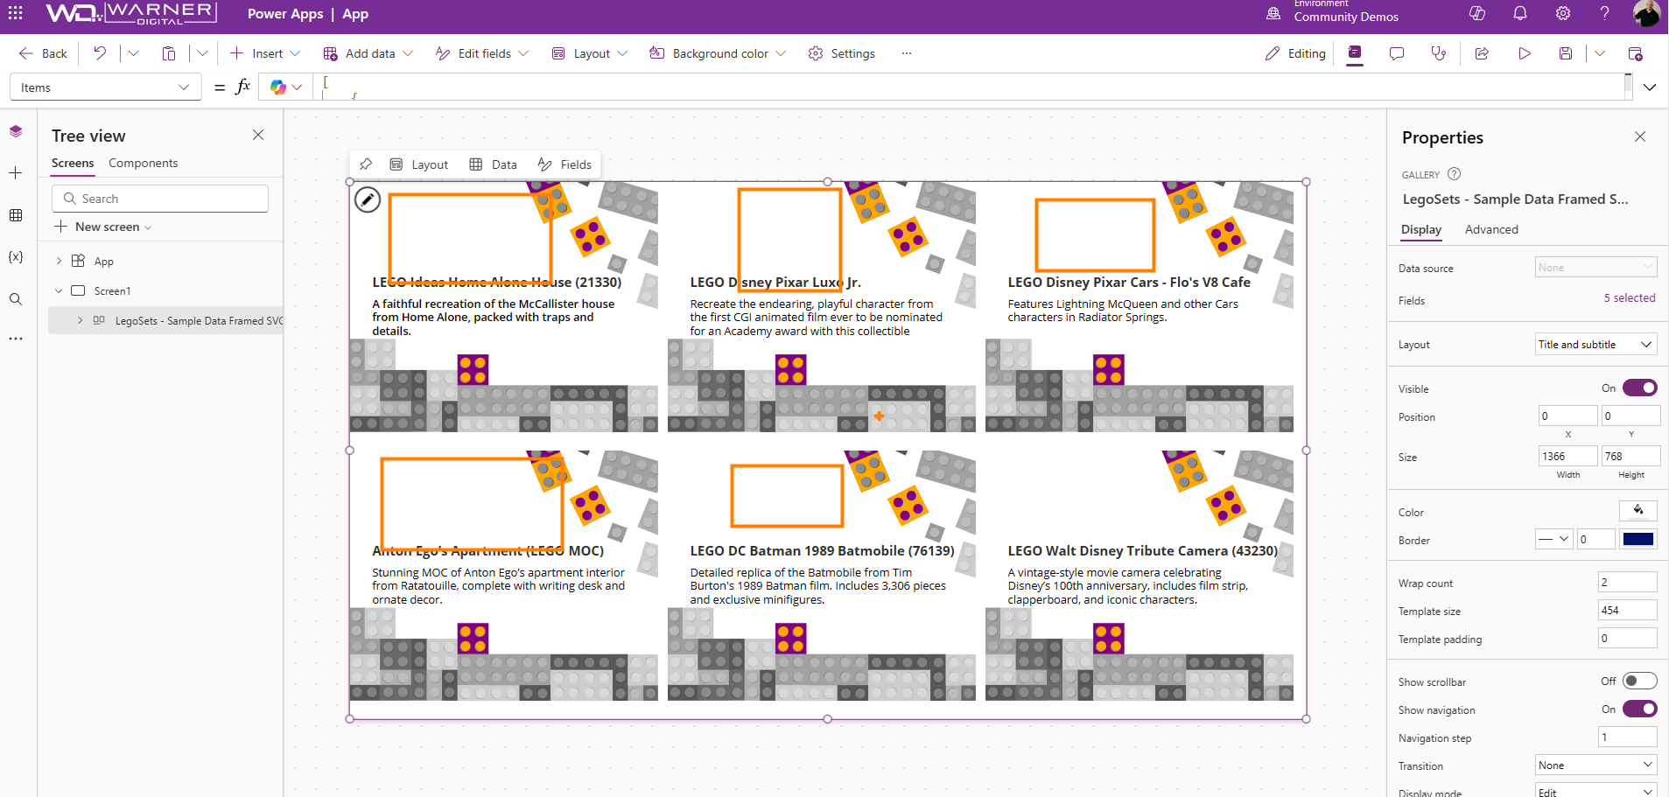This screenshot has width=1669, height=797.
Task: Open the Copilot icon in header
Action: pos(1477,13)
